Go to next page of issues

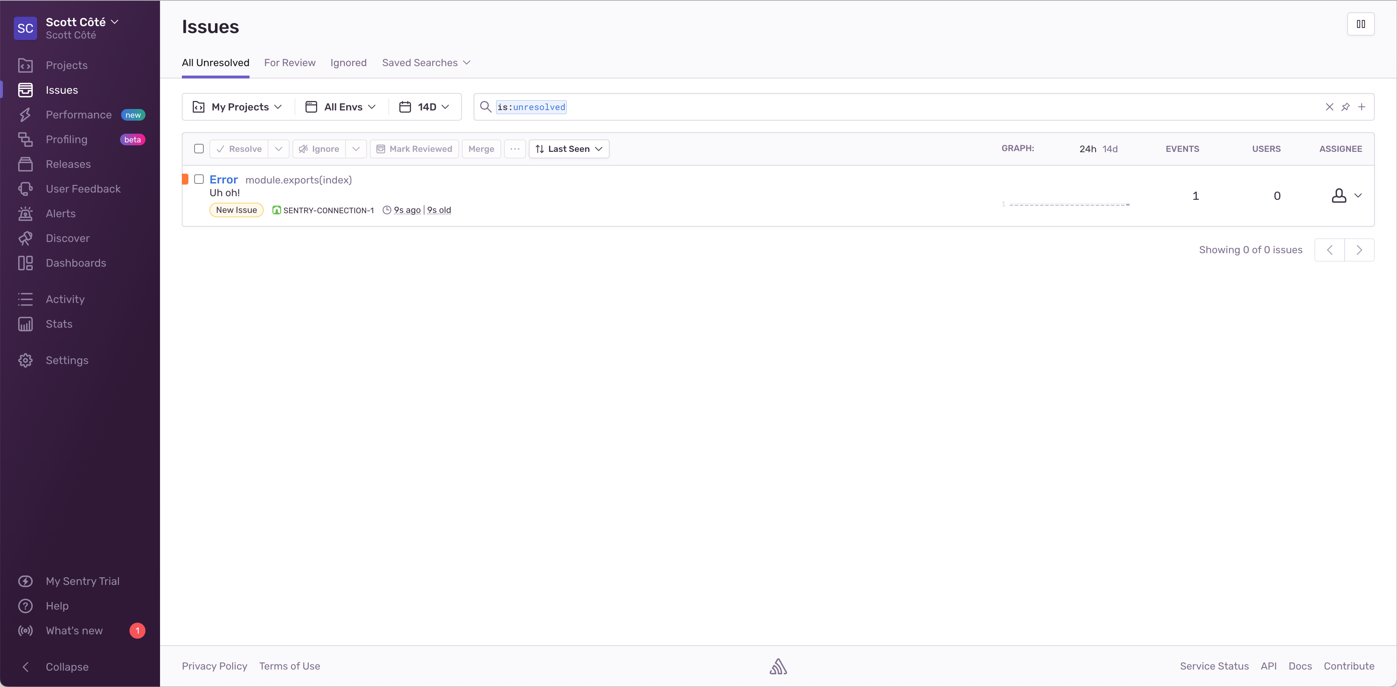1359,250
